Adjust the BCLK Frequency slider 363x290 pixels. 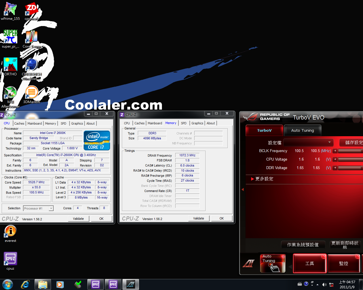coord(350,151)
